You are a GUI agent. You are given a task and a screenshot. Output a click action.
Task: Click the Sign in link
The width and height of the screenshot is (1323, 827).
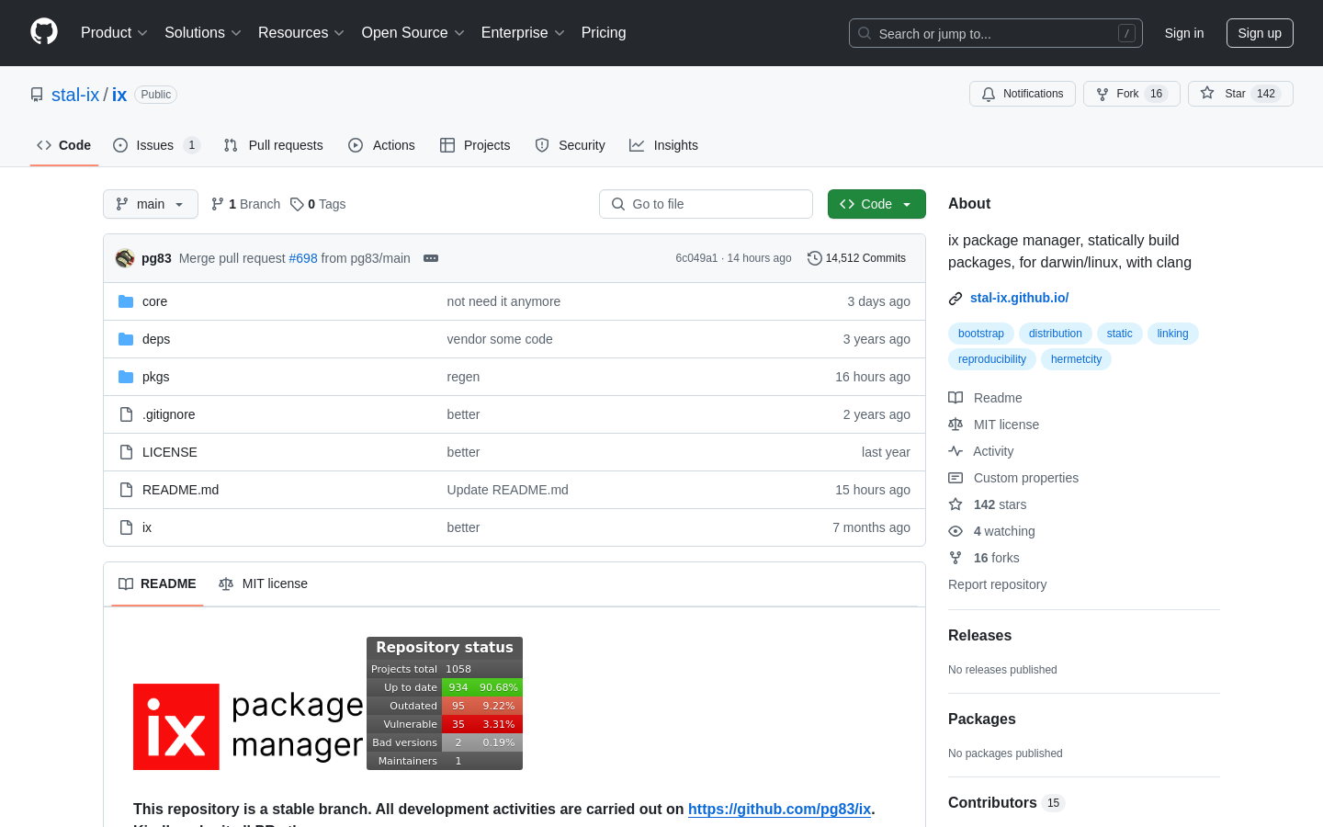tap(1184, 33)
